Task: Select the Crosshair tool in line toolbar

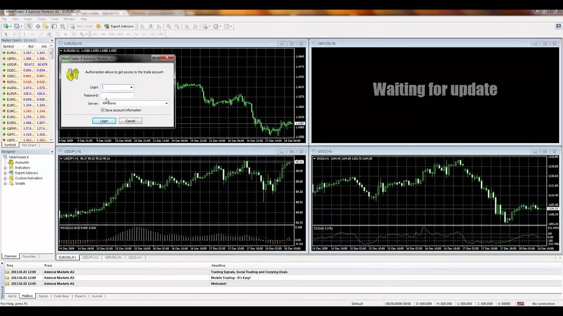Action: 15,34
